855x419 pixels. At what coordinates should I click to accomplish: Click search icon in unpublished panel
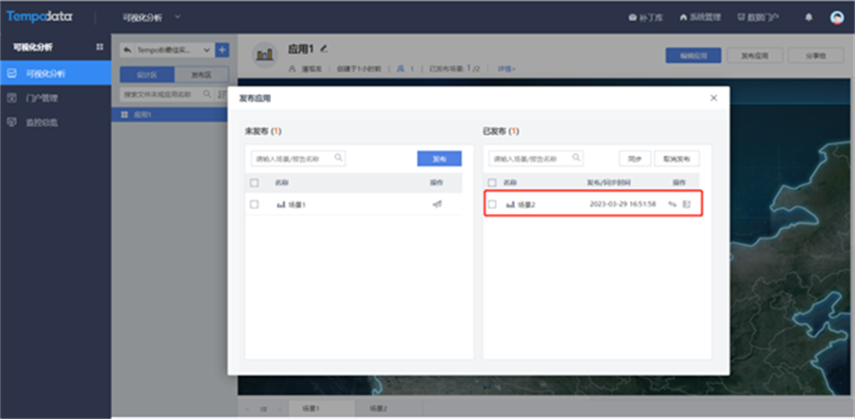338,159
